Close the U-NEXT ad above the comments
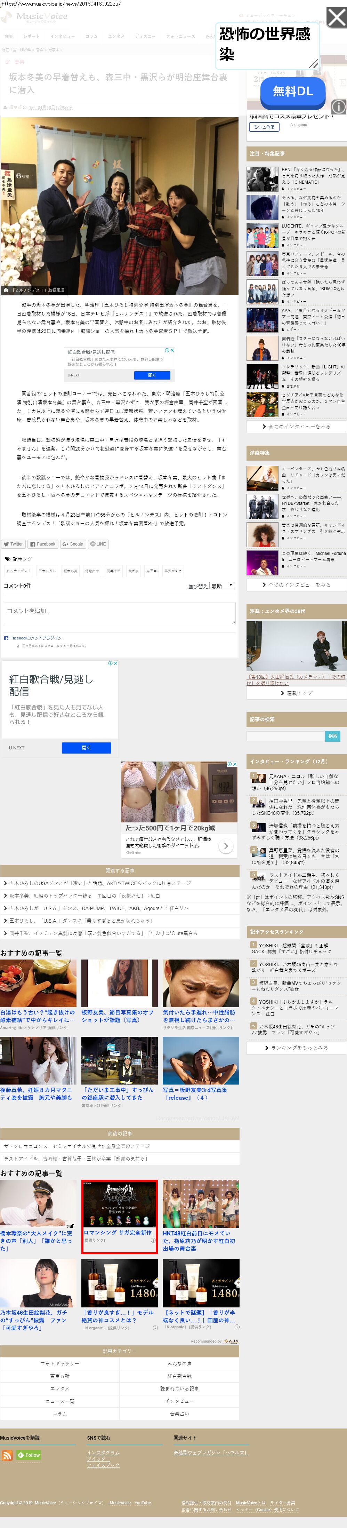 (172, 350)
